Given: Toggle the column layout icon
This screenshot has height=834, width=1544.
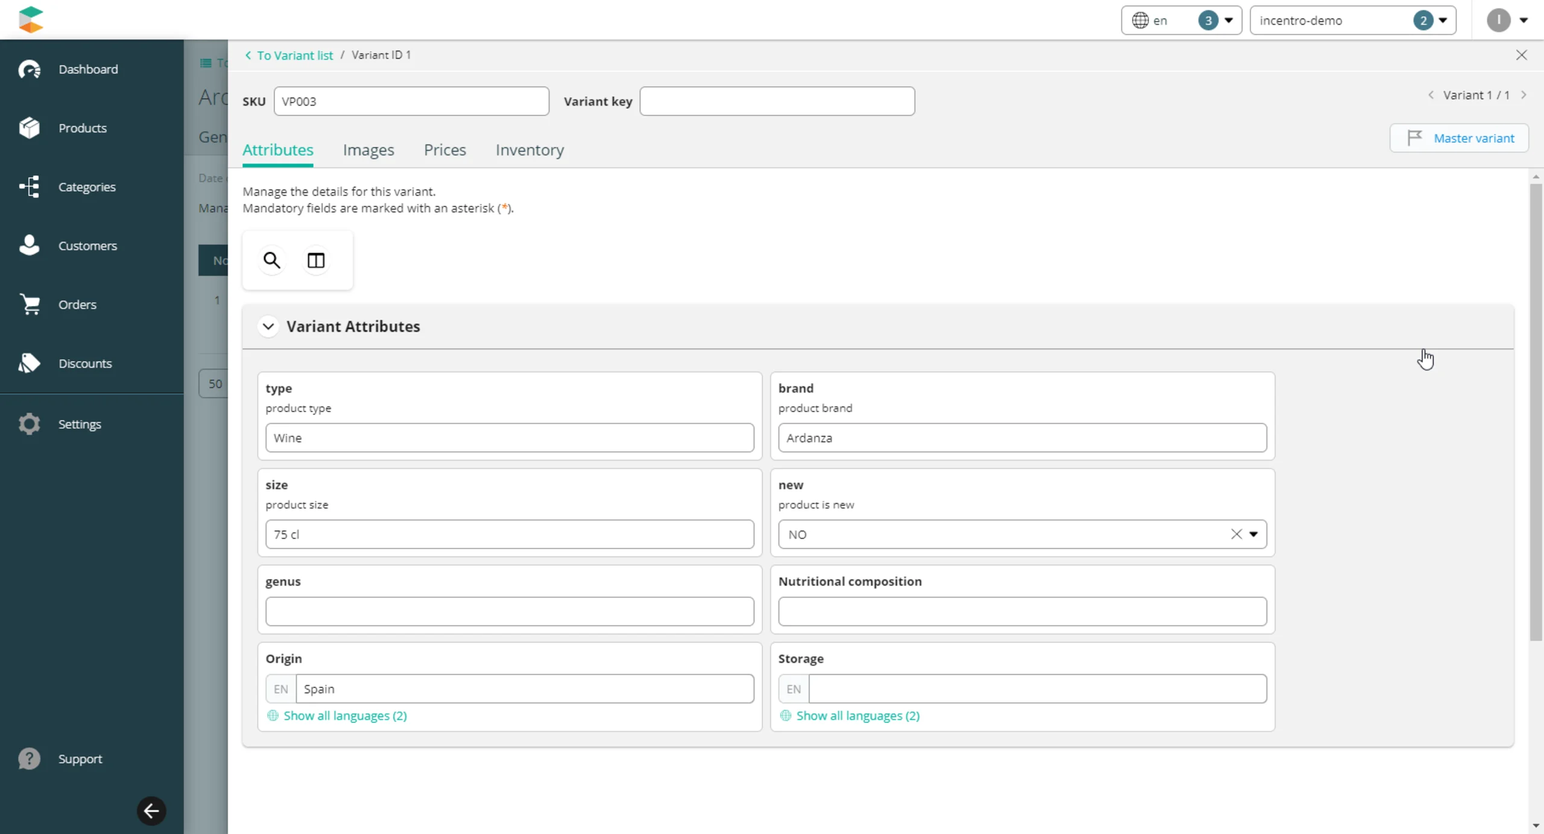Looking at the screenshot, I should [315, 260].
